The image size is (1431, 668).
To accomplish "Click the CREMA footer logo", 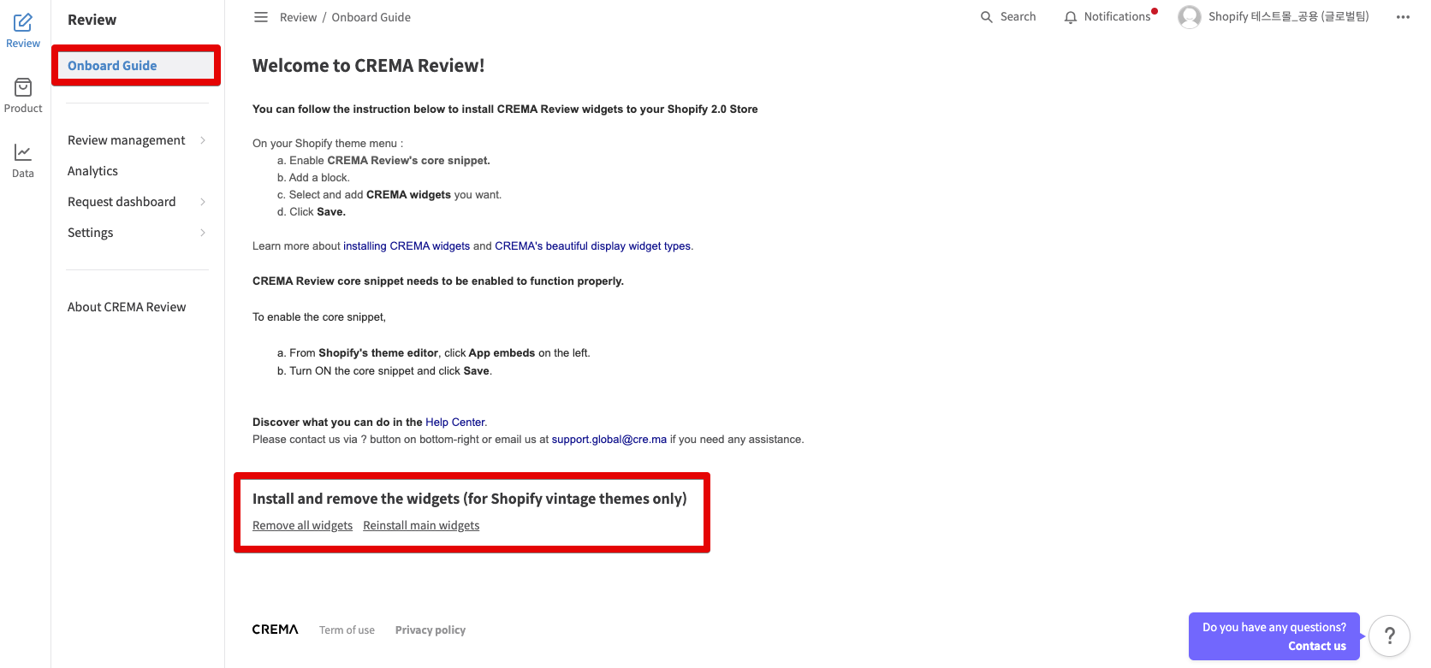I will click(x=276, y=630).
